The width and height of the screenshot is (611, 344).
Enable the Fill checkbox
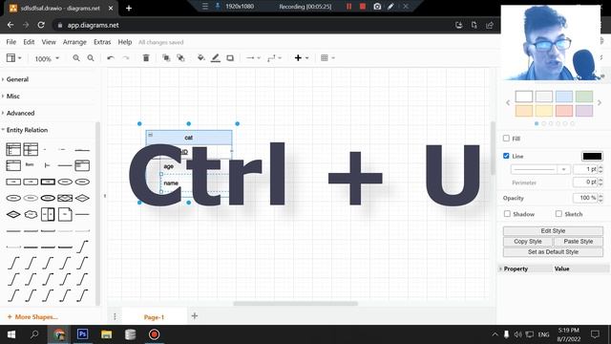pyautogui.click(x=506, y=138)
